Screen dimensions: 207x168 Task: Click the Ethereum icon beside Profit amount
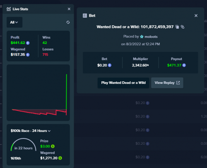[x=28, y=43]
